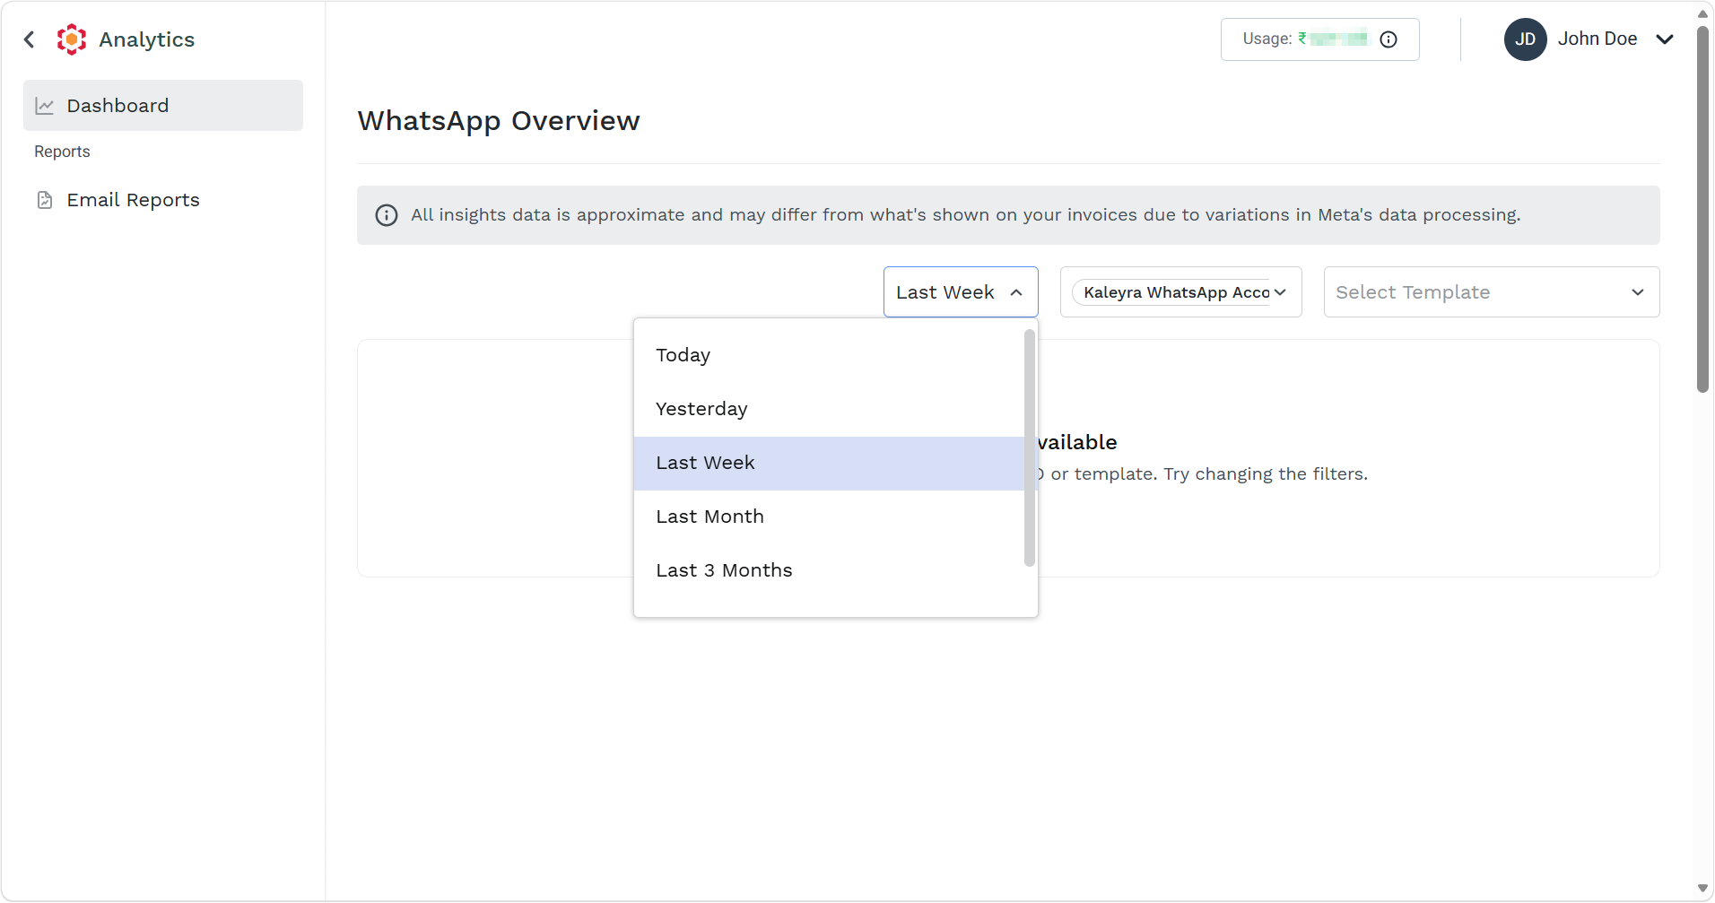Expand the John Doe account menu chevron
Image resolution: width=1715 pixels, height=903 pixels.
(1665, 39)
